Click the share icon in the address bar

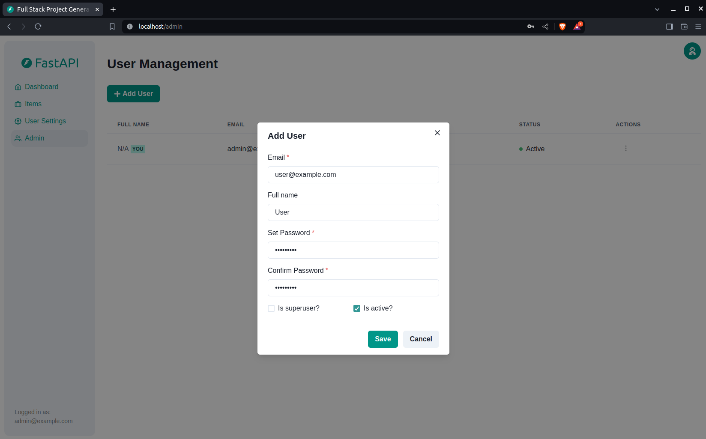tap(545, 26)
